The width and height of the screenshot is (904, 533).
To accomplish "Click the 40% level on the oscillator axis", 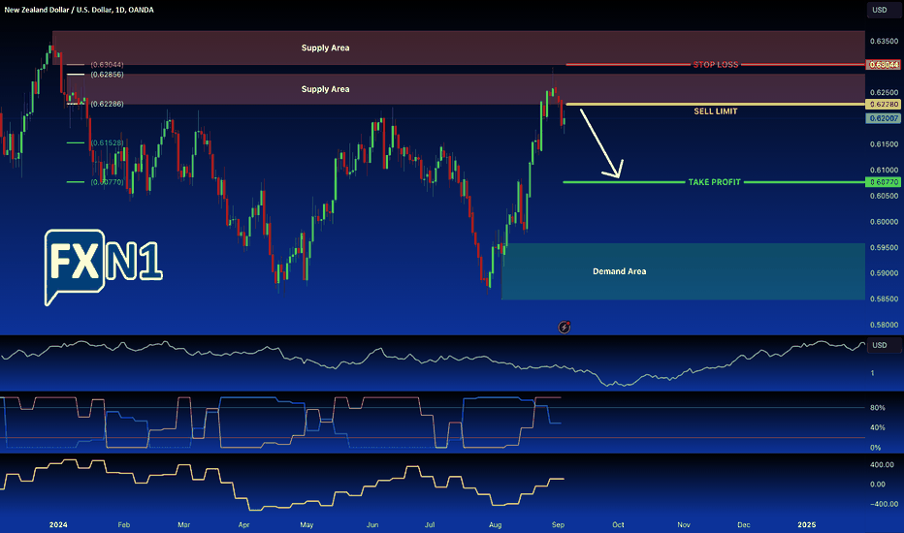I will pos(878,427).
